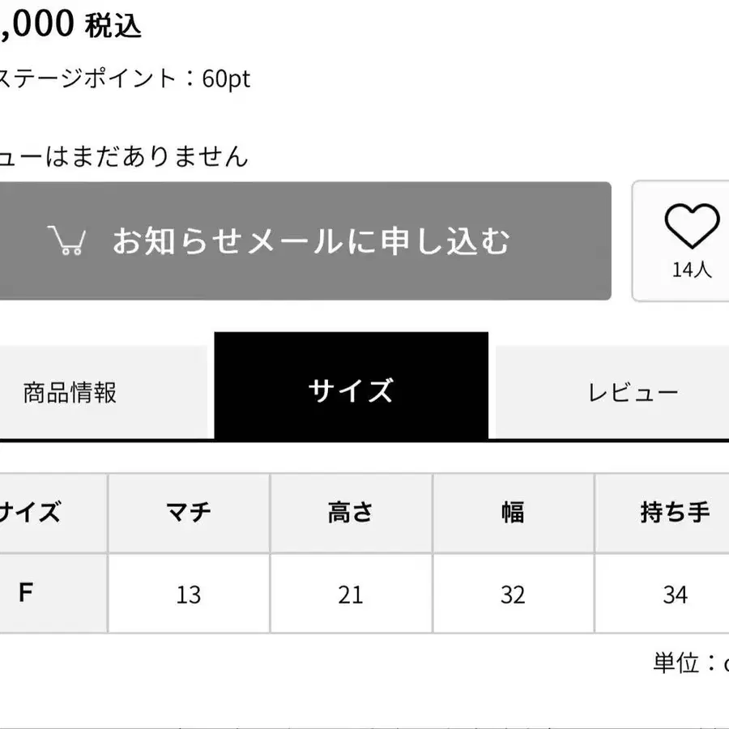Click the ステージポイント 60pt text

tap(125, 79)
